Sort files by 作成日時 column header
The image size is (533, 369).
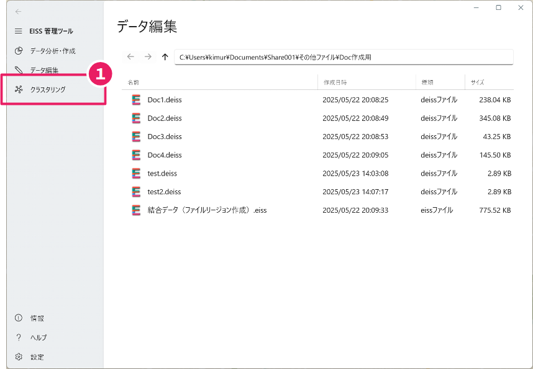click(335, 82)
